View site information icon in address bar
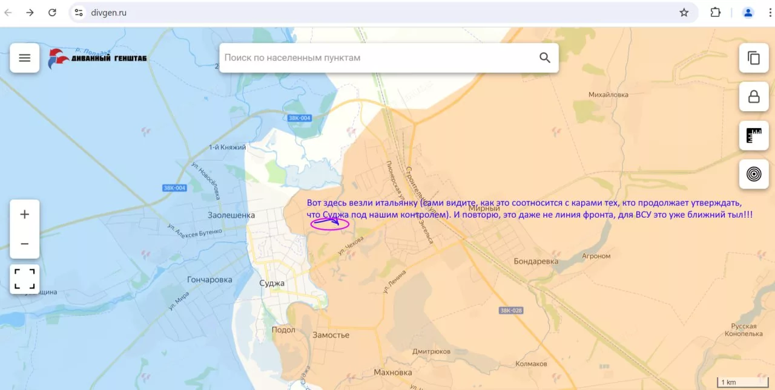This screenshot has height=390, width=775. [x=79, y=13]
